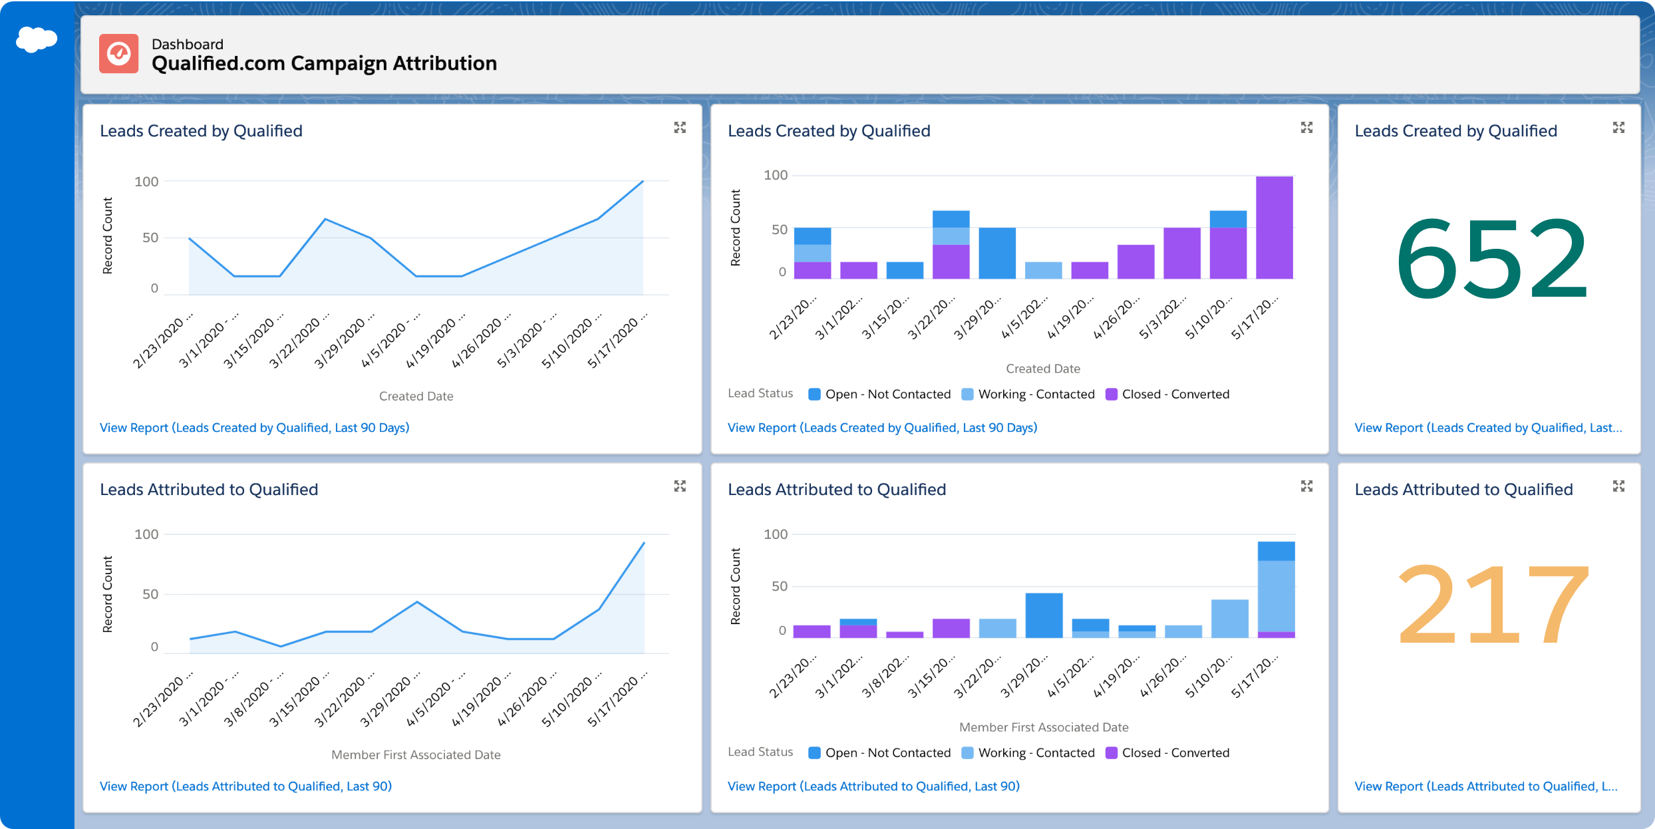
Task: Click the 5/10/20 bar in Leads Attributed bar chart
Action: 1229,619
